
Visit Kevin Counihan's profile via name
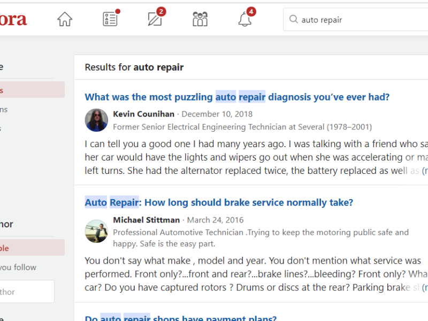coord(144,114)
